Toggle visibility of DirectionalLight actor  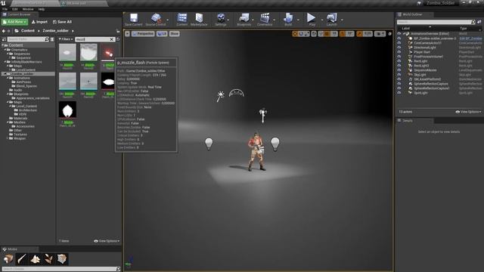[x=399, y=48]
